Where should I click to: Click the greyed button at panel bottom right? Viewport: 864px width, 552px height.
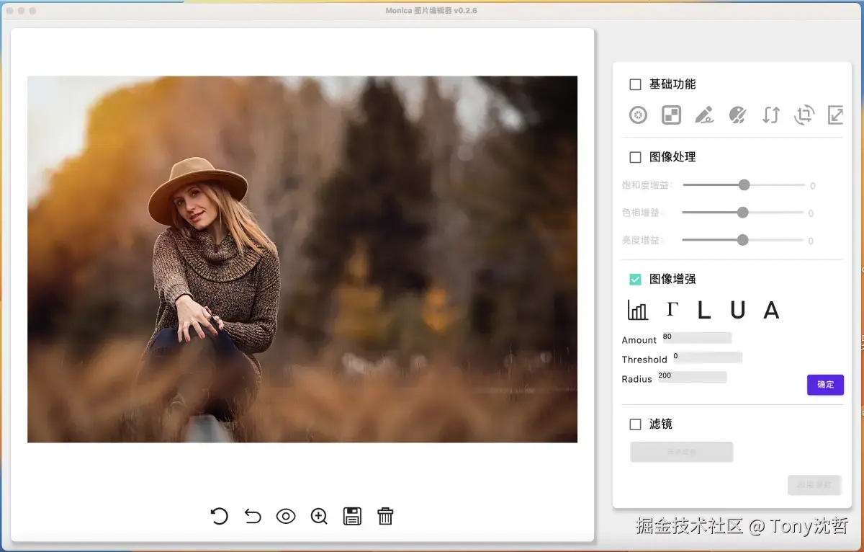814,485
